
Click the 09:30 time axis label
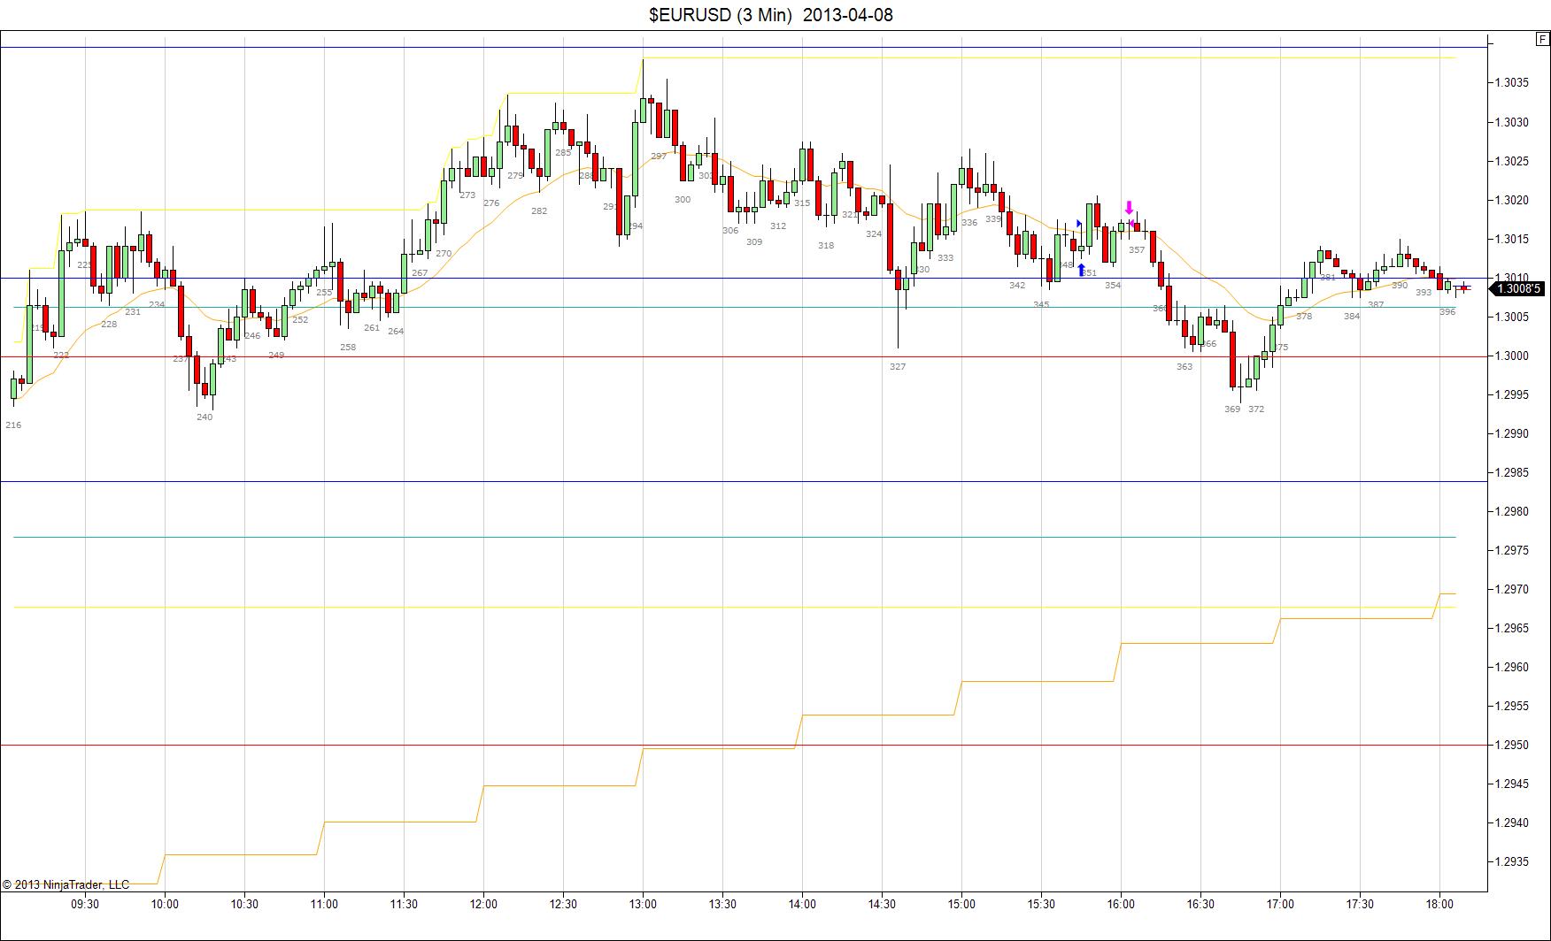point(85,904)
